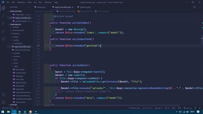Screen dimensions: 203x114
Task: Click UTF-8 encoding in status bar
Action: pyautogui.click(x=167, y=108)
